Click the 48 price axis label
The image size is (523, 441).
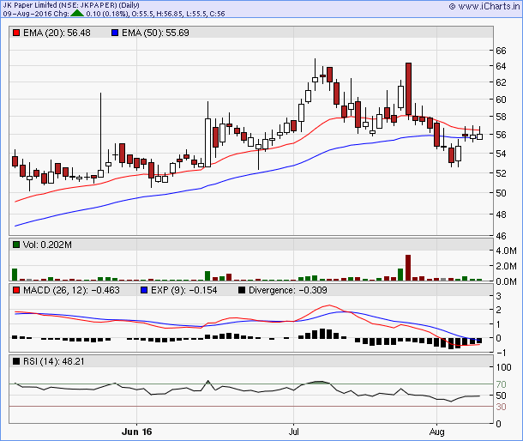(501, 214)
